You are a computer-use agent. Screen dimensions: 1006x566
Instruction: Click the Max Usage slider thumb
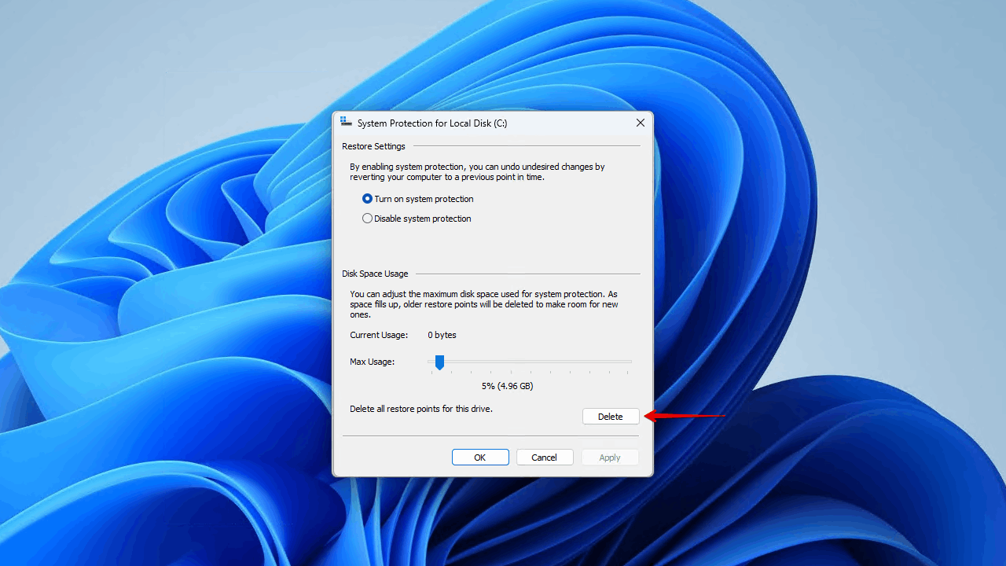pyautogui.click(x=440, y=362)
